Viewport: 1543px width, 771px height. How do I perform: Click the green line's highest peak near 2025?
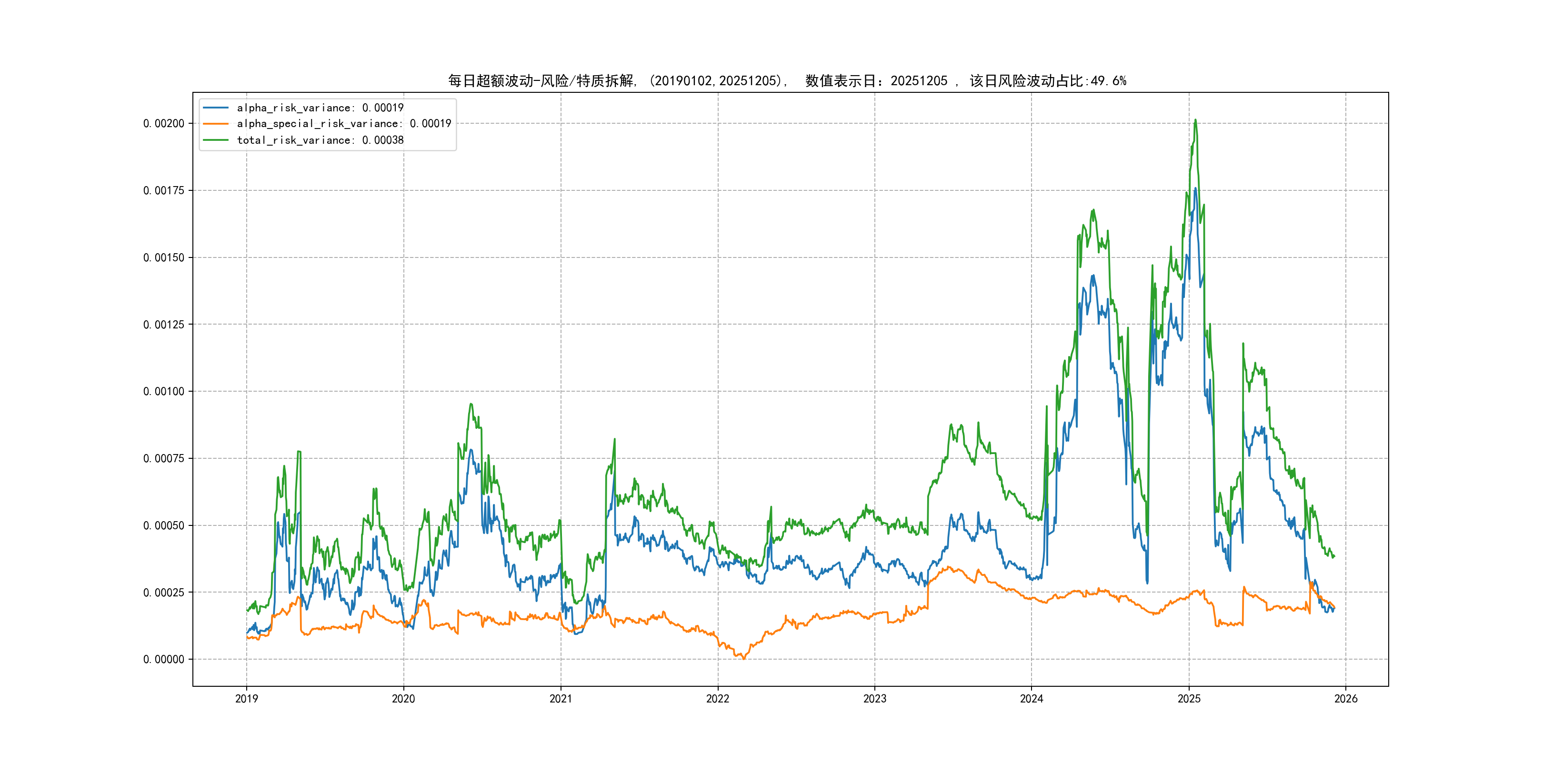[1195, 120]
